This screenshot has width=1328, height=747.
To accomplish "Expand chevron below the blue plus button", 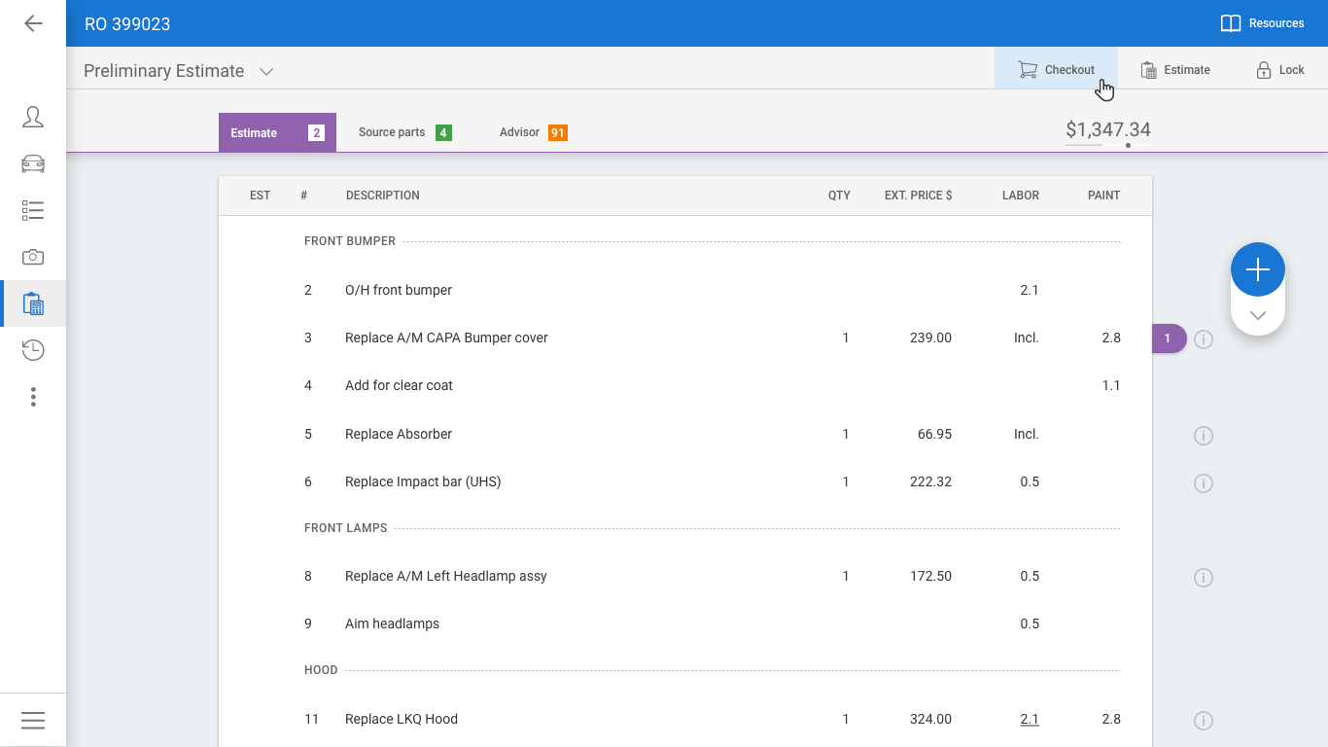I will point(1258,315).
